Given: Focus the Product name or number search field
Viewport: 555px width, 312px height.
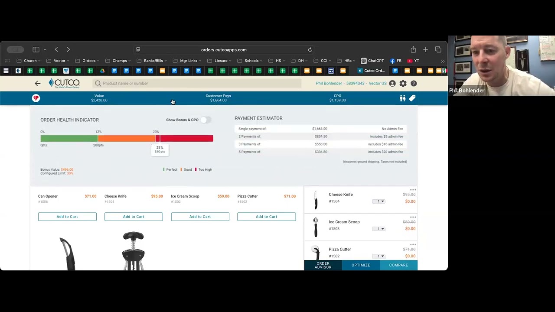Looking at the screenshot, I should click(197, 84).
